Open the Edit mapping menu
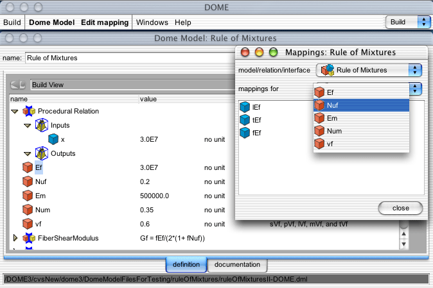 (x=105, y=22)
